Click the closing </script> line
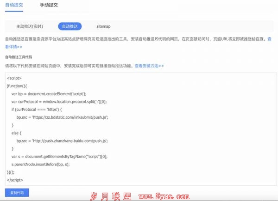The image size is (278, 201). pos(15,180)
